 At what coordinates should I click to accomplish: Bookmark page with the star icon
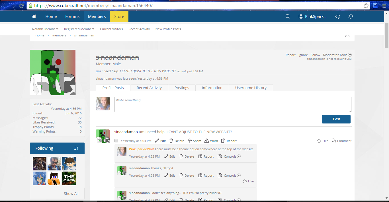point(366,5)
